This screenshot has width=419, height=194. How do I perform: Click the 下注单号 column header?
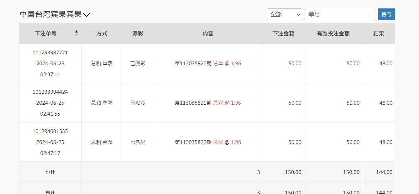pos(46,33)
